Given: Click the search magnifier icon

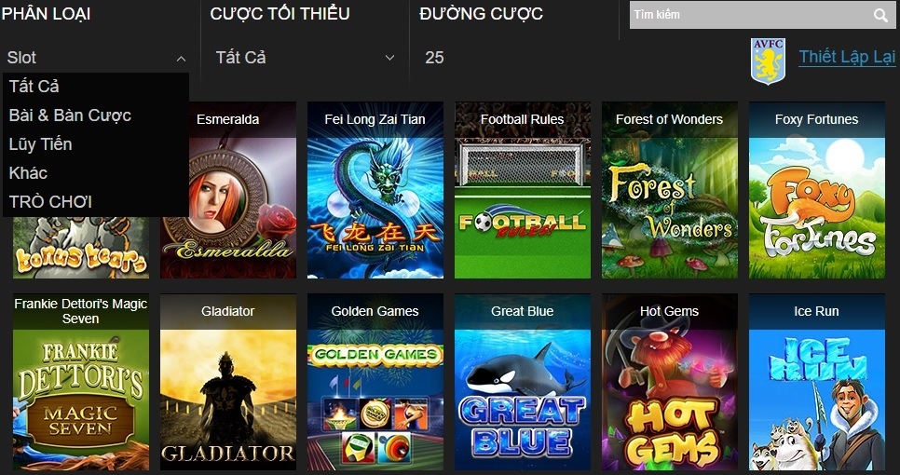Looking at the screenshot, I should [x=880, y=16].
